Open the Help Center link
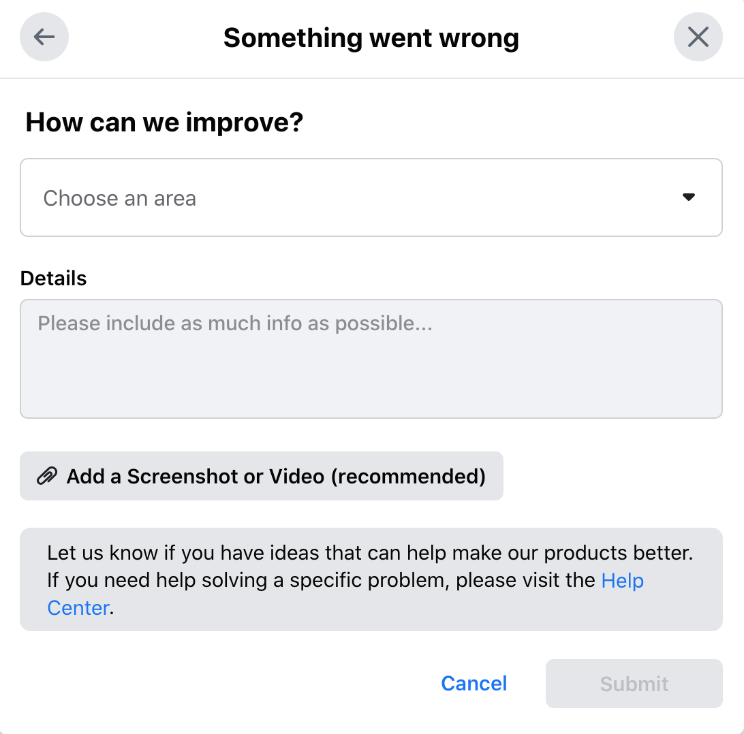The height and width of the screenshot is (734, 744). click(621, 580)
